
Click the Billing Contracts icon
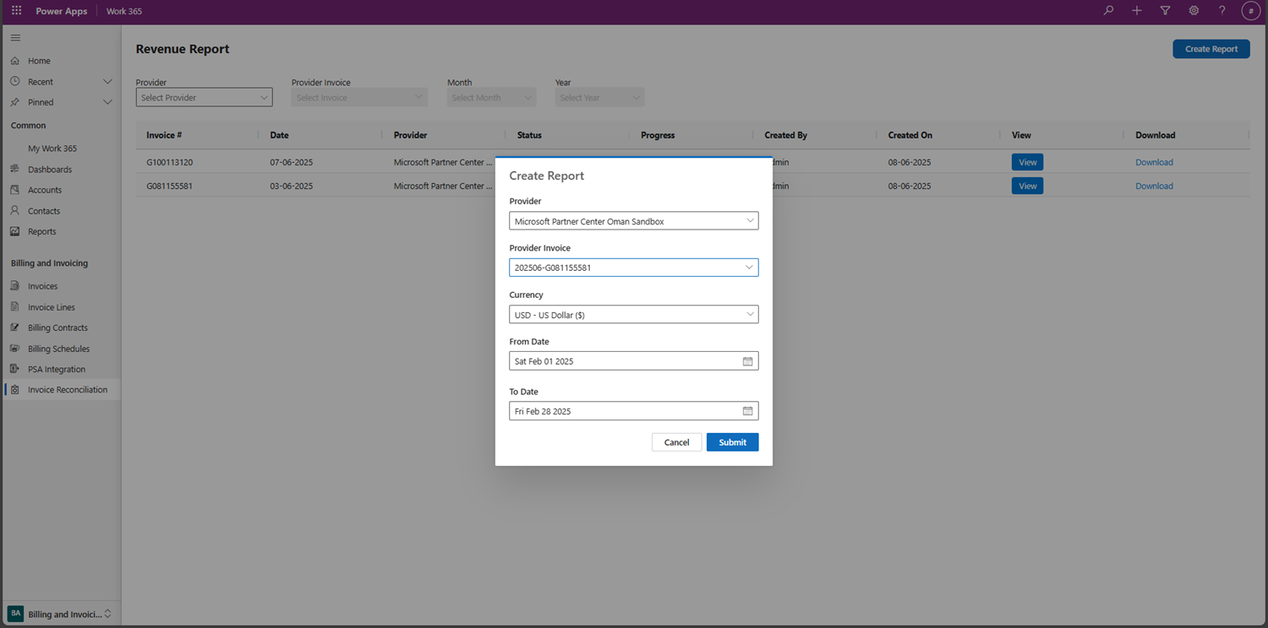pos(15,328)
